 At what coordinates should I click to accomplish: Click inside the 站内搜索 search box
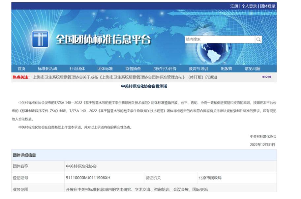coord(219,40)
